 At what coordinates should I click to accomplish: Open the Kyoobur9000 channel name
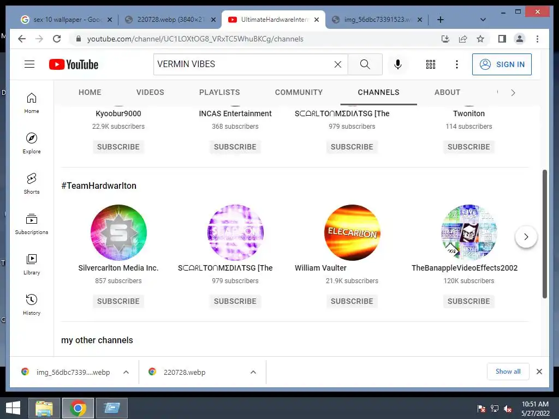click(118, 113)
